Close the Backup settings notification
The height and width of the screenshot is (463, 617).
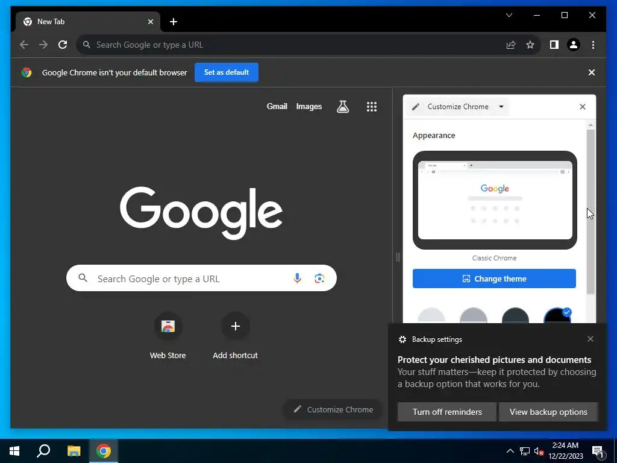(590, 339)
